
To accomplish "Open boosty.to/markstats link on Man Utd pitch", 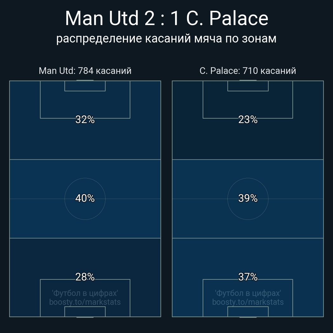I will point(85,302).
